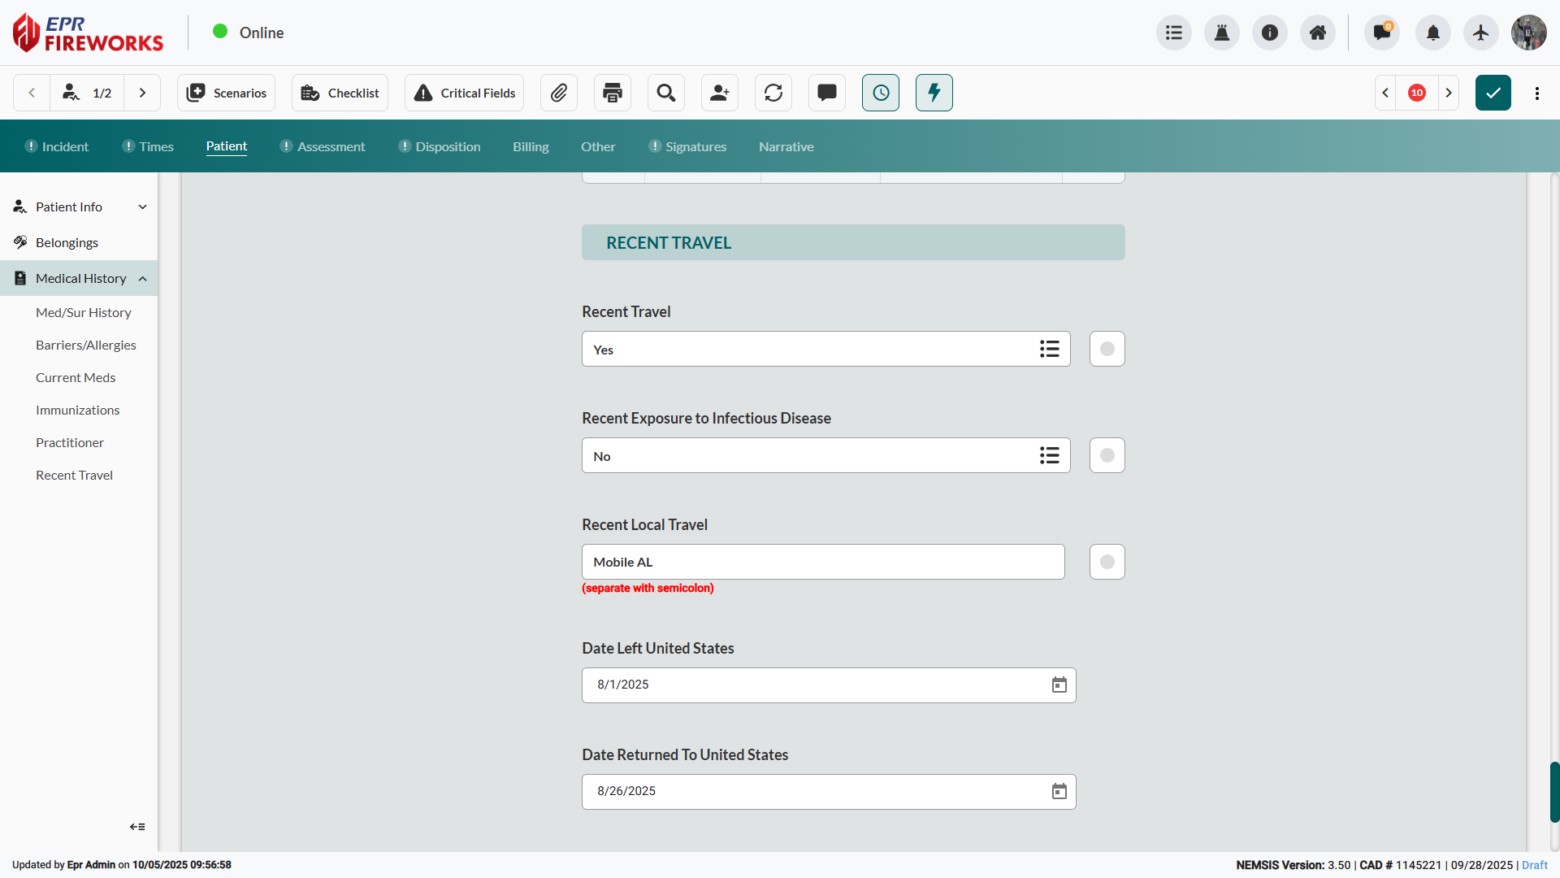This screenshot has width=1560, height=878.
Task: Toggle the circle beside Recent Exposure field
Action: click(1107, 455)
